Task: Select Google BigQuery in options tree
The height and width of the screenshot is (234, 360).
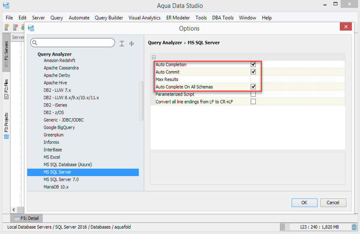Action: 59,127
